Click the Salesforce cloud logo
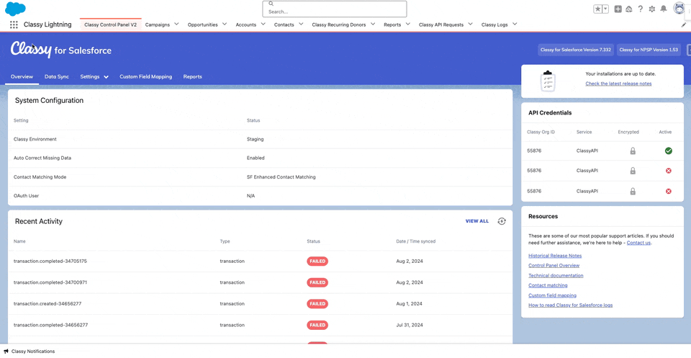 click(15, 9)
